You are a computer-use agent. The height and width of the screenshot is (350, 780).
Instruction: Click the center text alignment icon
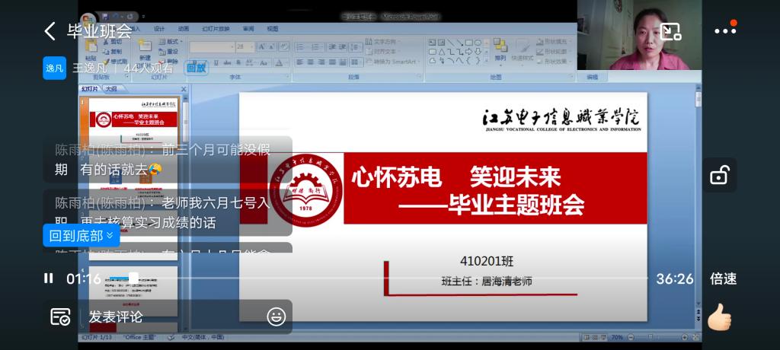(311, 62)
